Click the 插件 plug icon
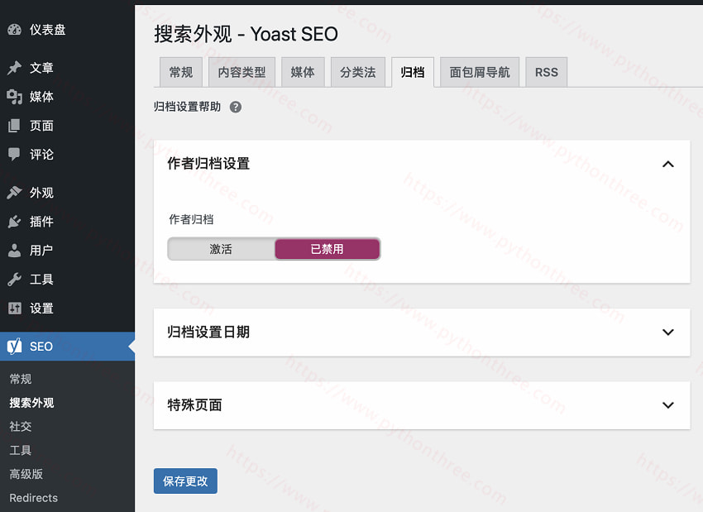 (14, 221)
